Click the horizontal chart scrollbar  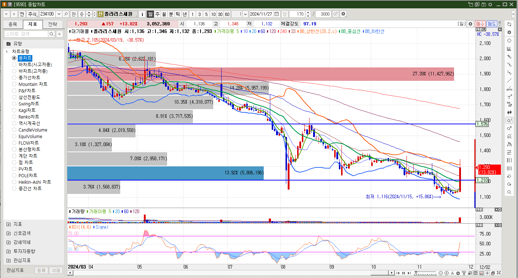click(231, 273)
